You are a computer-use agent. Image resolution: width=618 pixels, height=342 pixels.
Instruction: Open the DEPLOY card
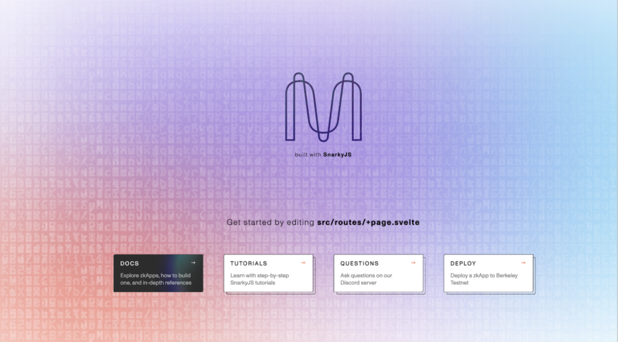coord(488,273)
